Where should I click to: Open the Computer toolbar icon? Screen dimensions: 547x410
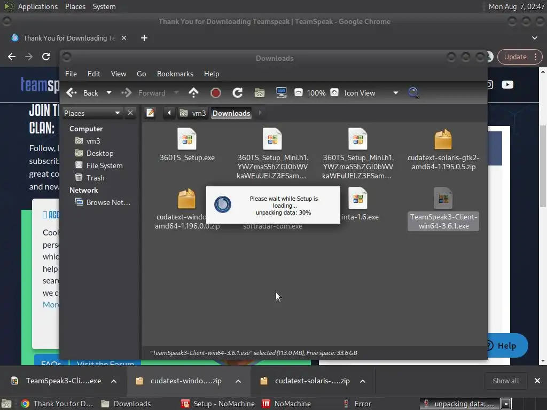tap(281, 93)
